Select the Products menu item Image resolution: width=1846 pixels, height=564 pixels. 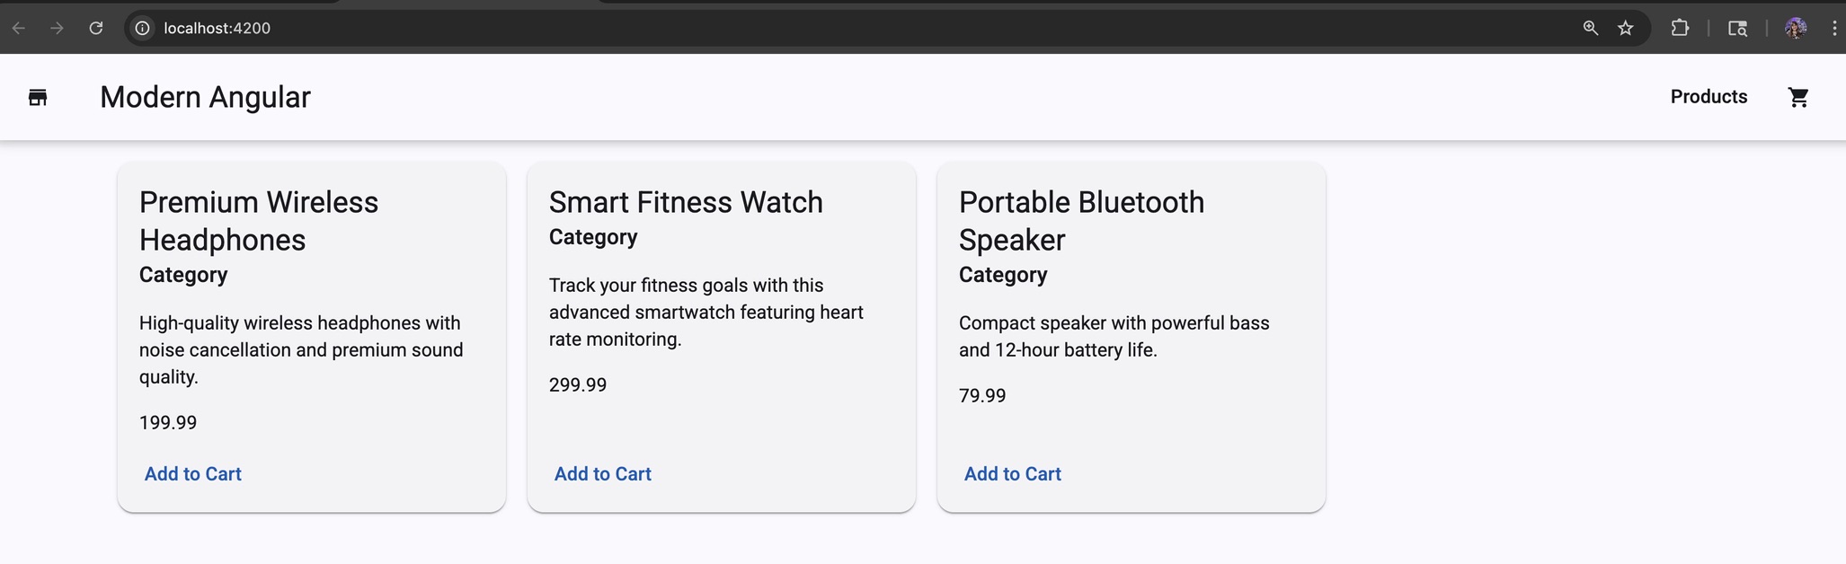pyautogui.click(x=1708, y=96)
